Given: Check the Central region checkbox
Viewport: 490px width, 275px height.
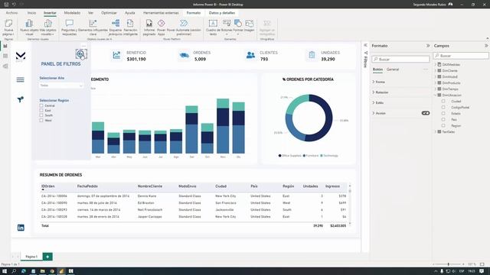Looking at the screenshot, I should (41, 105).
